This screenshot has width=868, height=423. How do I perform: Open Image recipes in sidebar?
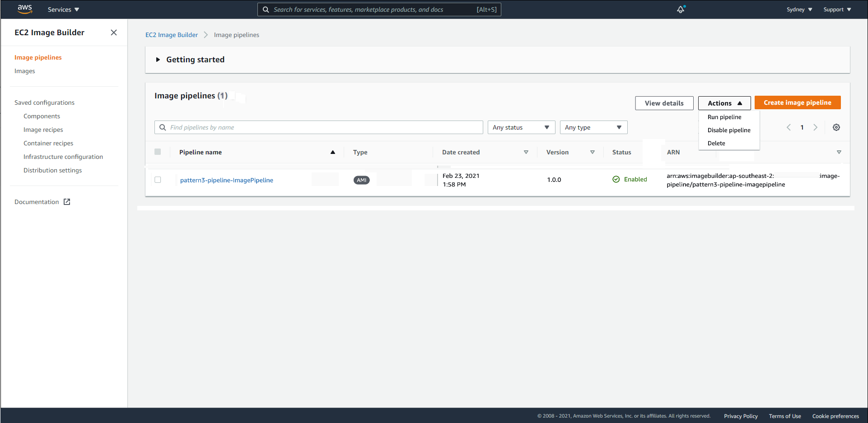click(x=43, y=130)
